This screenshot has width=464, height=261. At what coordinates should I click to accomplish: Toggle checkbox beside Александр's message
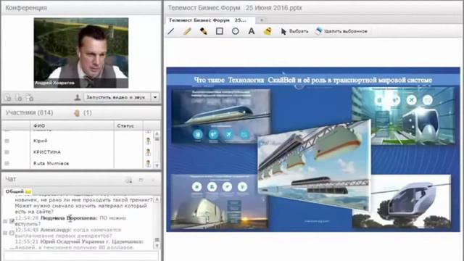click(12, 233)
